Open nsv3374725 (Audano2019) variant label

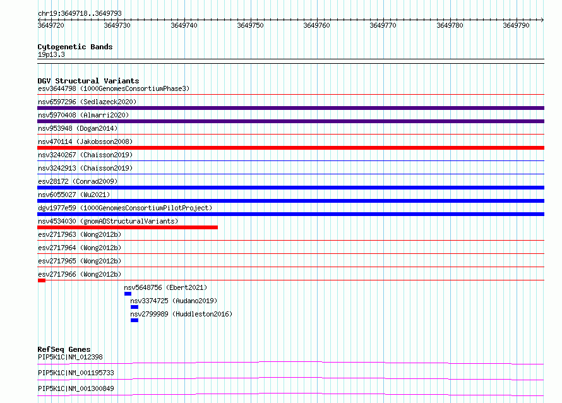[x=174, y=301]
